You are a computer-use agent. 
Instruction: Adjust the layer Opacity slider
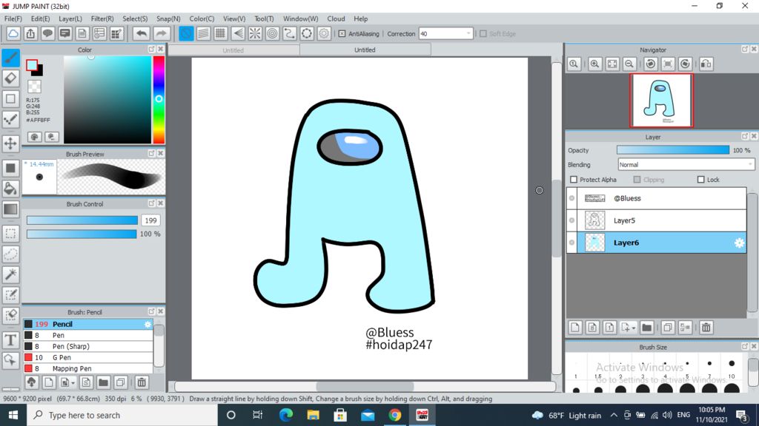tap(673, 150)
